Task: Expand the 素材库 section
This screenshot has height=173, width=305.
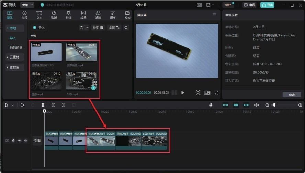Action: tap(15, 67)
